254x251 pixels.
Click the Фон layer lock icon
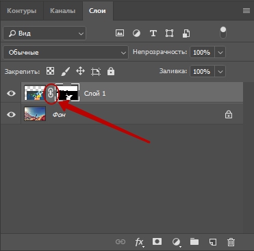point(229,114)
